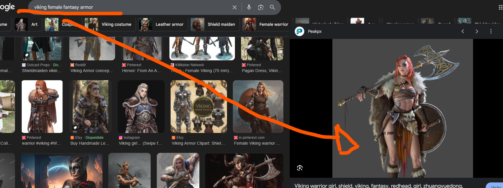Open the large Peakpx viking warrior preview image
The height and width of the screenshot is (188, 503).
[x=403, y=108]
